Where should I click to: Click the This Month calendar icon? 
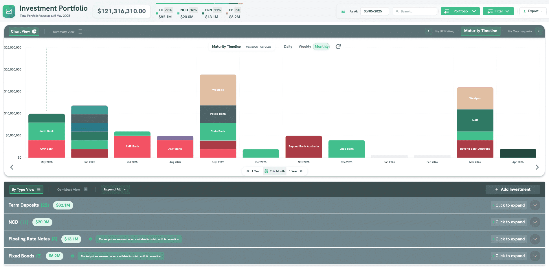coord(267,171)
